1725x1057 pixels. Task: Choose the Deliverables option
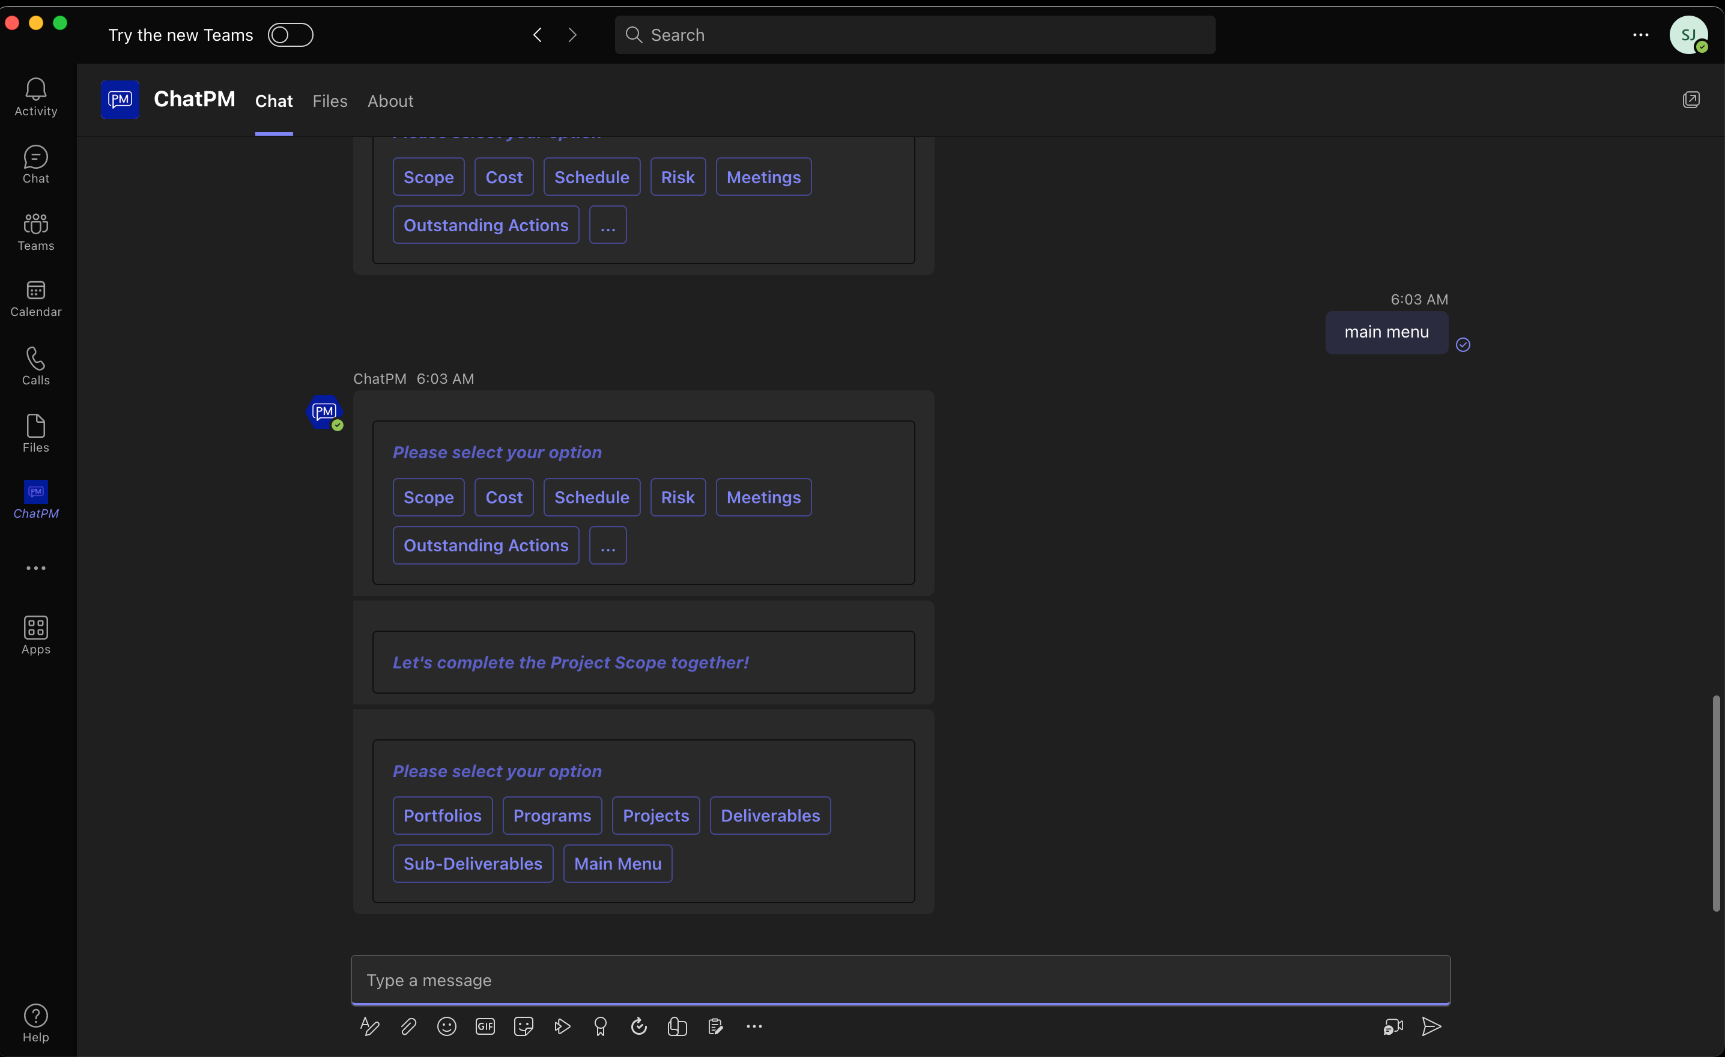click(770, 815)
